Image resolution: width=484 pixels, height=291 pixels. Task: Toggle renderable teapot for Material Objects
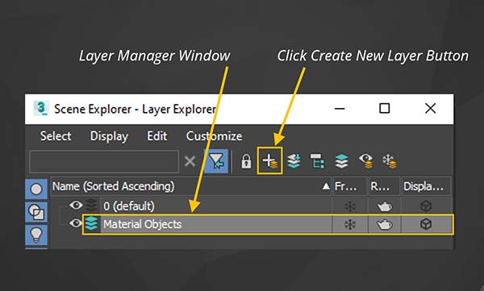pyautogui.click(x=384, y=224)
